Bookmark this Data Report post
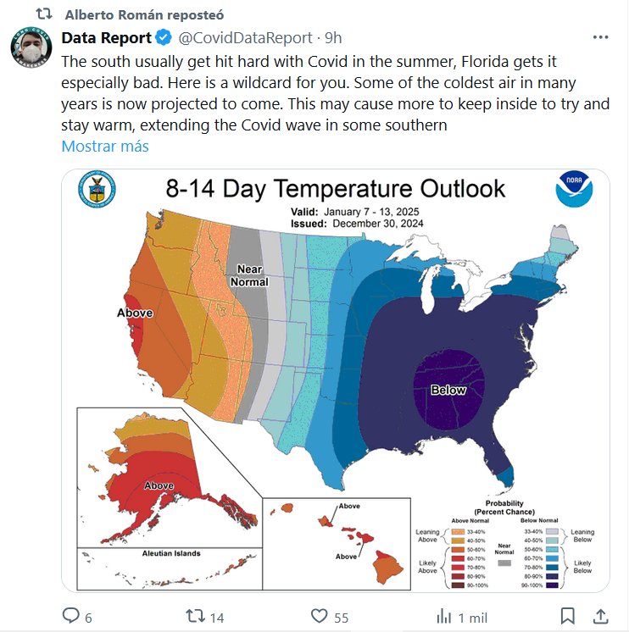629x632 pixels. click(568, 616)
